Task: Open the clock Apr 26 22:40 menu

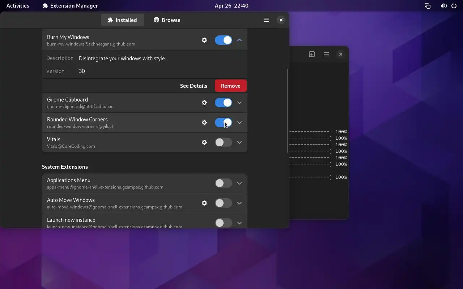Action: tap(231, 6)
